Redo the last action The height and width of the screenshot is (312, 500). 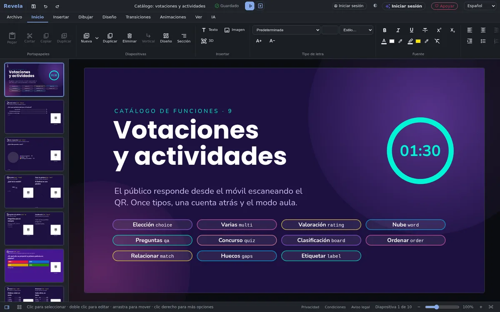pos(57,6)
